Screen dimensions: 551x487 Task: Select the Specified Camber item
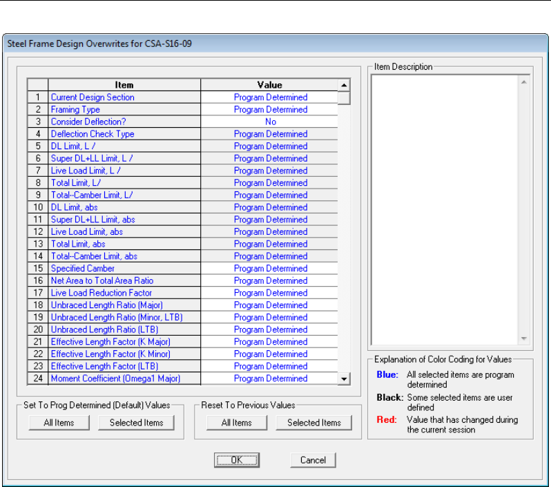(x=124, y=268)
